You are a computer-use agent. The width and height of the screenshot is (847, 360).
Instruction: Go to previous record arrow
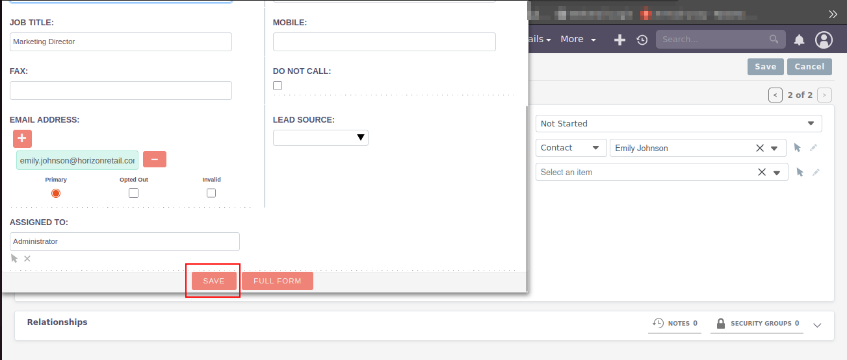[x=775, y=95]
